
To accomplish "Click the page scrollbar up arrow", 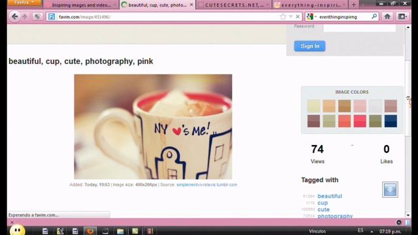I will coord(408,27).
